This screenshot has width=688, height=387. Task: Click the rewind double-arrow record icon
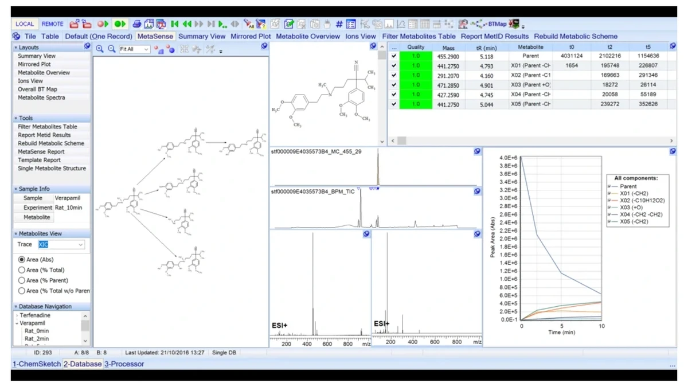(187, 24)
